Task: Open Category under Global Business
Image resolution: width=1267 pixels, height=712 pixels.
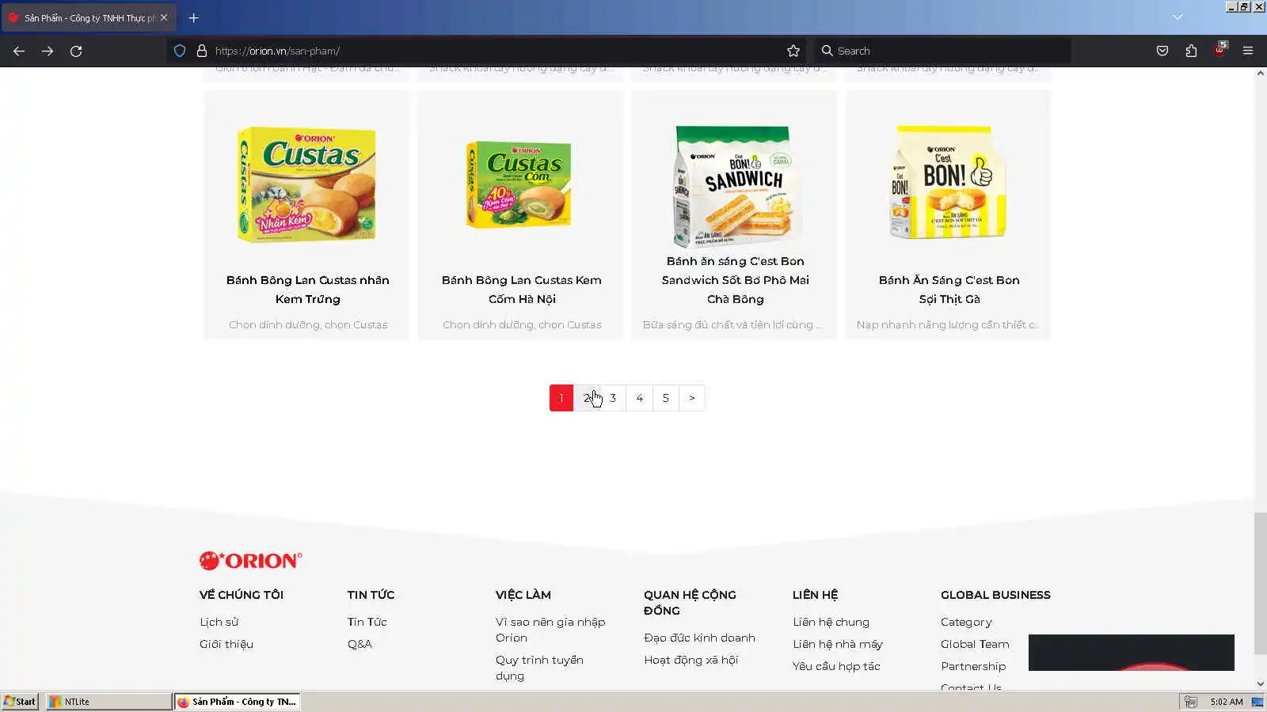Action: point(966,622)
